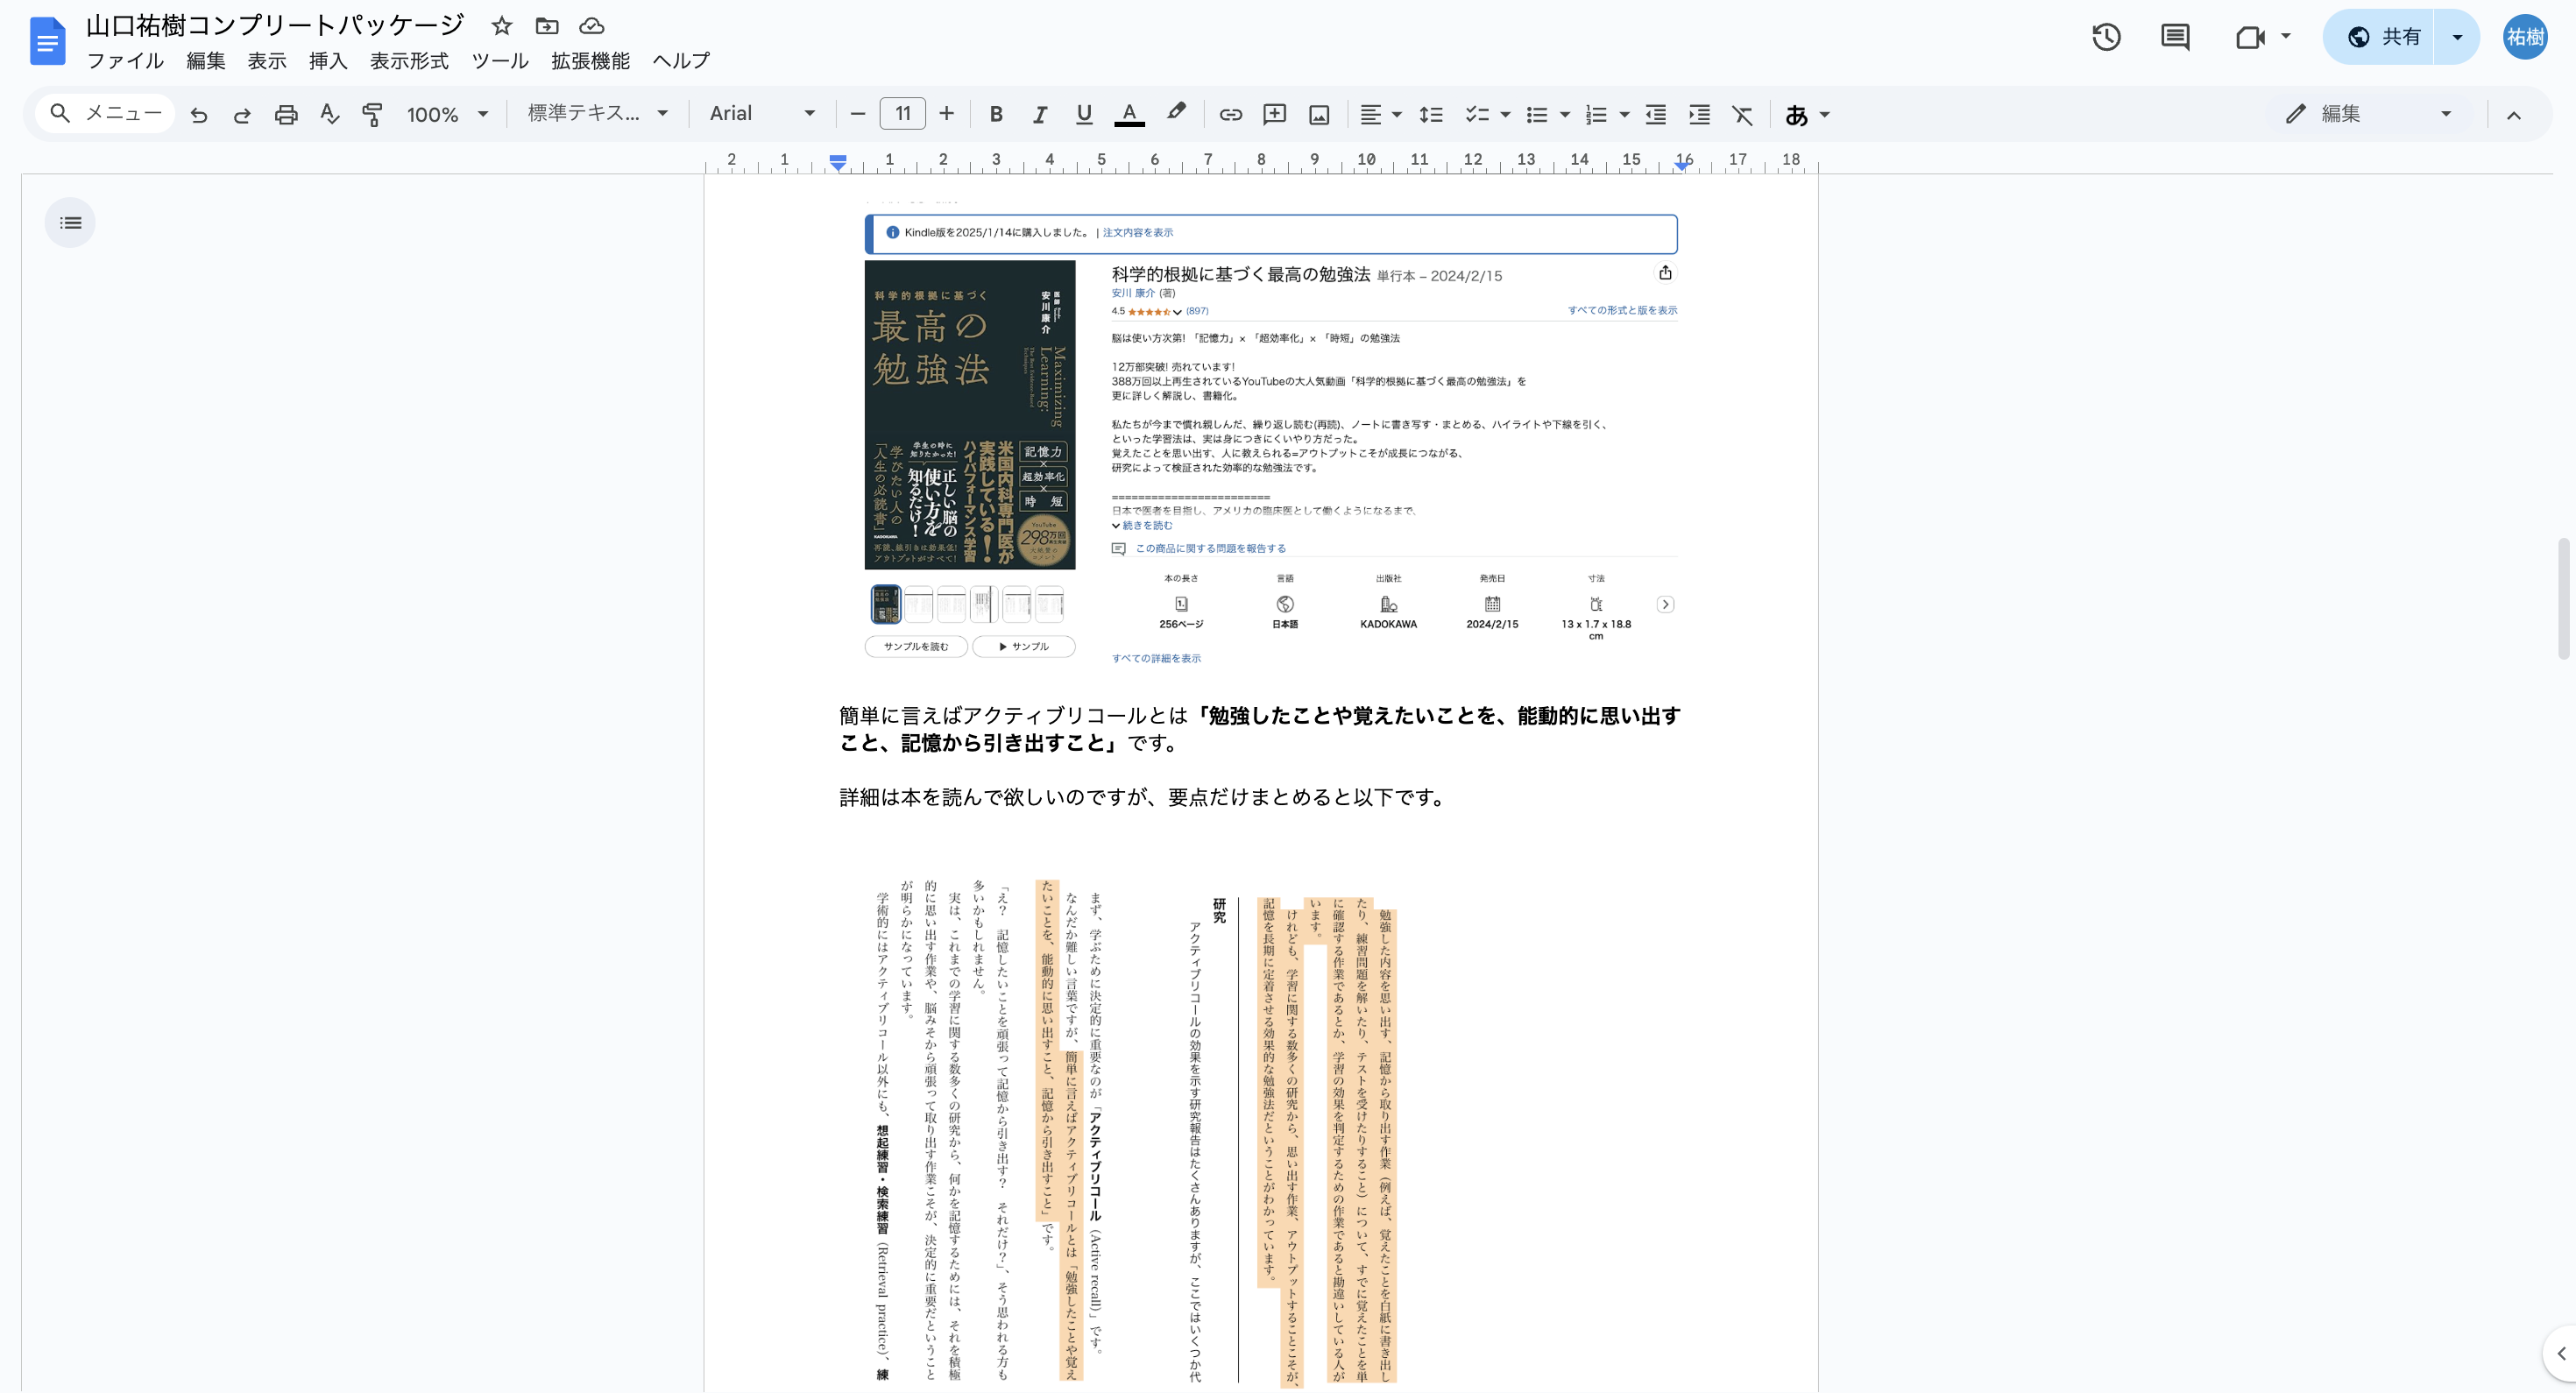Viewport: 2576px width, 1393px height.
Task: Click the insert link icon
Action: (1230, 114)
